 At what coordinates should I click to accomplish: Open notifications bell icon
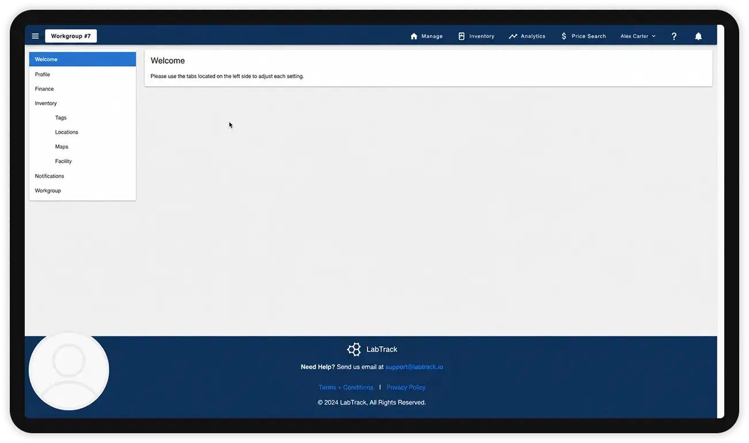698,36
